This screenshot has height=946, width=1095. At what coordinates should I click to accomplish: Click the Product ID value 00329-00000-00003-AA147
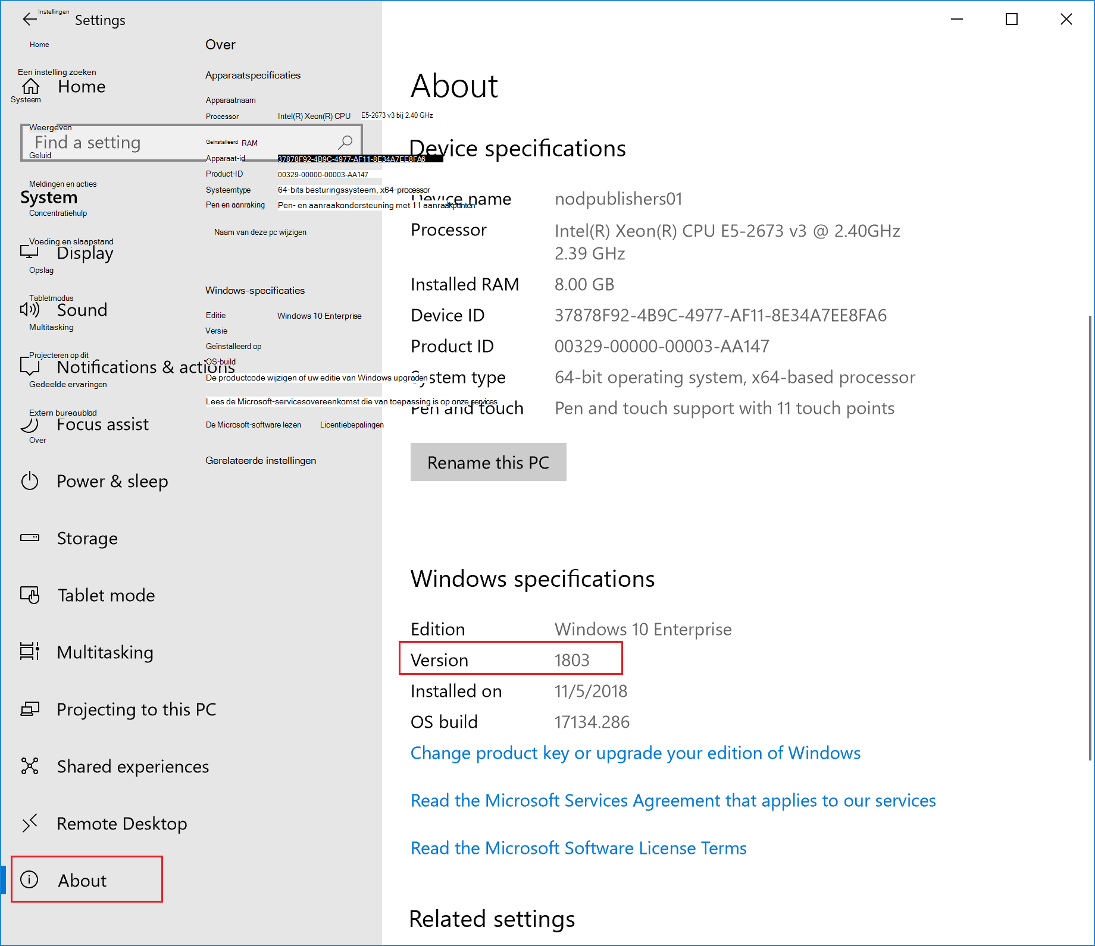coord(662,347)
